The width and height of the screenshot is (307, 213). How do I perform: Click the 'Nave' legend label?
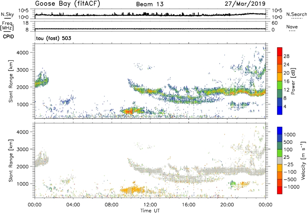tap(292, 27)
